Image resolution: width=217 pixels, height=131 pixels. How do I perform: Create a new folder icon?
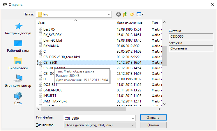[132, 14]
